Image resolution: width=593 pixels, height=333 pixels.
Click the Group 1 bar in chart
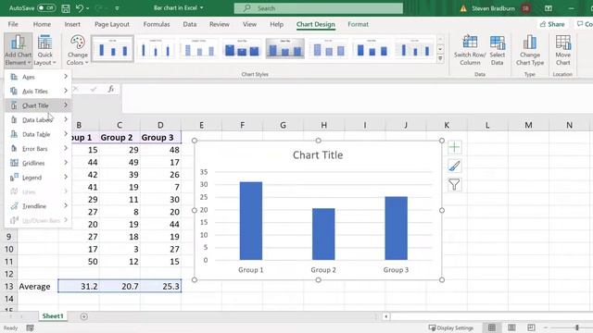251,221
